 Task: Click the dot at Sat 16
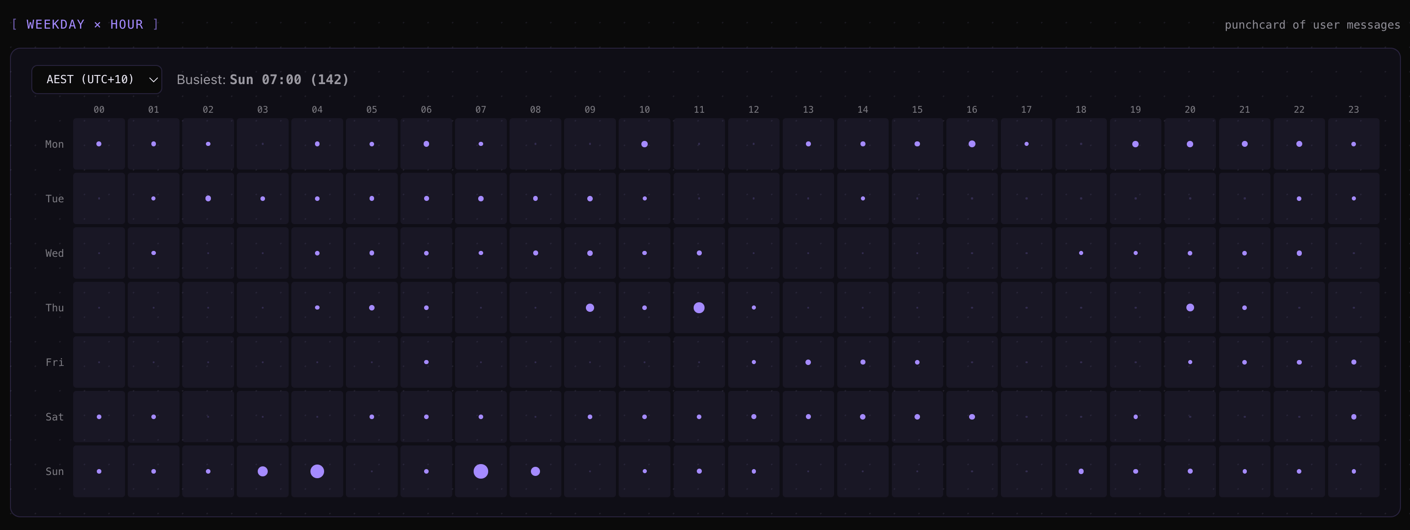[971, 417]
